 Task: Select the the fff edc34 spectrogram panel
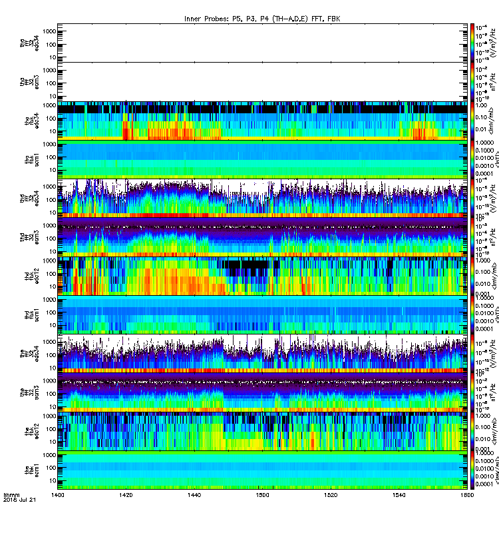pyautogui.click(x=262, y=354)
